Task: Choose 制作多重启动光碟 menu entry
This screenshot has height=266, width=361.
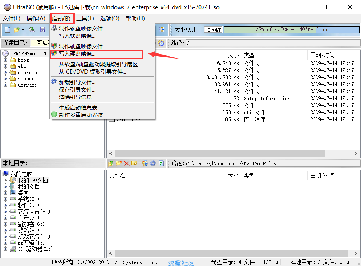Action: click(x=102, y=115)
